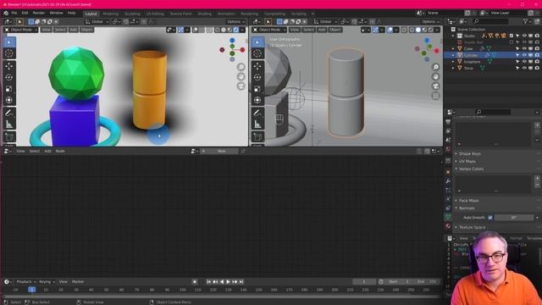The width and height of the screenshot is (542, 305).
Task: Switch to the Modeling workspace tab
Action: (111, 14)
